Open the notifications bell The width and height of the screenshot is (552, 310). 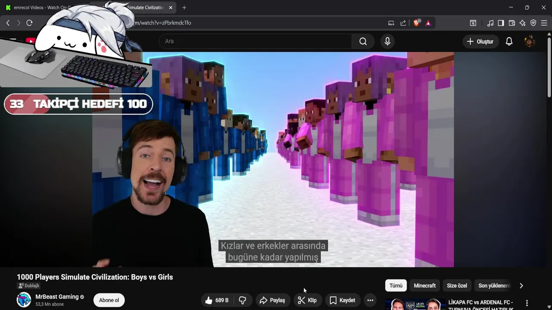coord(509,41)
